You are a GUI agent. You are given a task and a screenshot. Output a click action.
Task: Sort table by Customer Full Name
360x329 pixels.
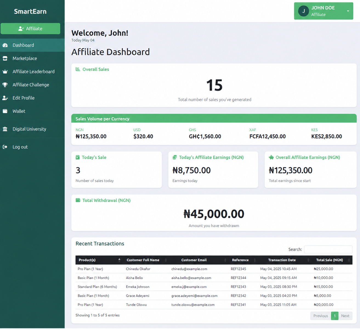pyautogui.click(x=147, y=260)
